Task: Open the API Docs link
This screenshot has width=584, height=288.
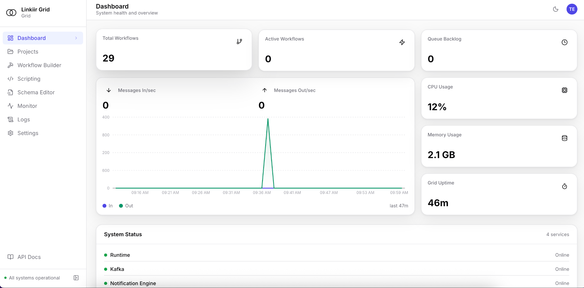Action: pyautogui.click(x=43, y=257)
